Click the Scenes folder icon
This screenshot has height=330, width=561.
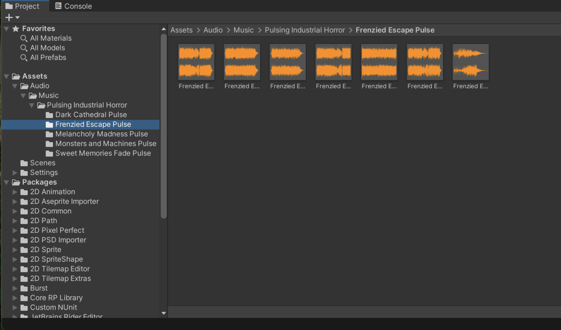click(x=24, y=163)
